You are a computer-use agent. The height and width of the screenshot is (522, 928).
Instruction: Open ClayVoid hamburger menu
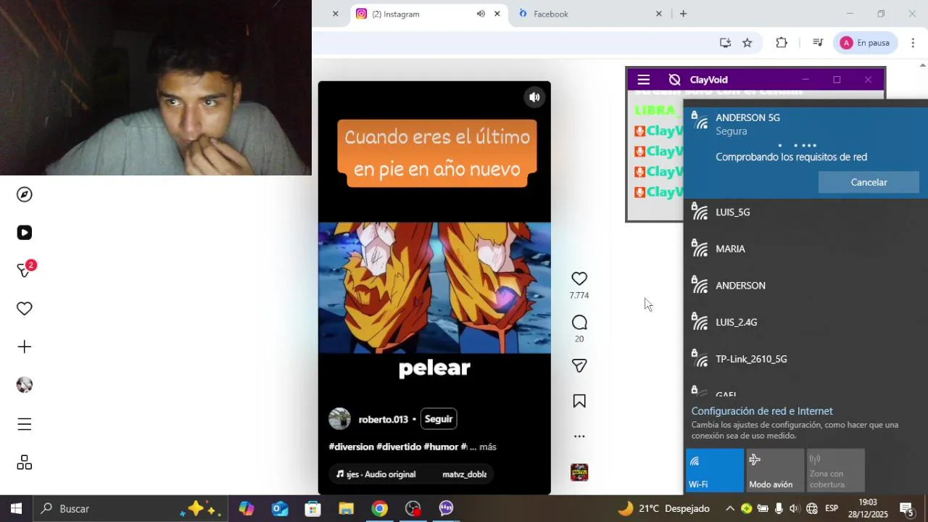[644, 80]
